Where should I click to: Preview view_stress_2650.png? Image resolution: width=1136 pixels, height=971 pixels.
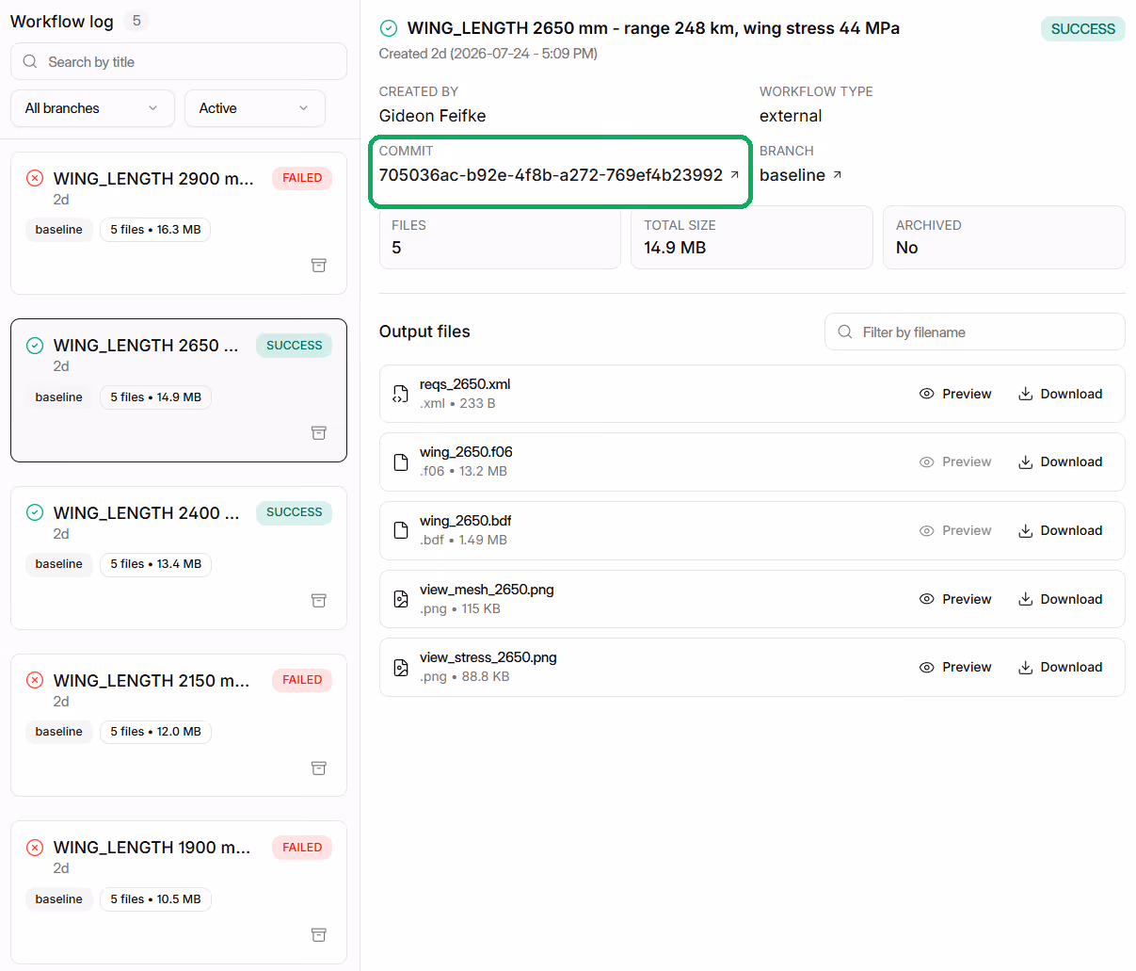point(955,667)
